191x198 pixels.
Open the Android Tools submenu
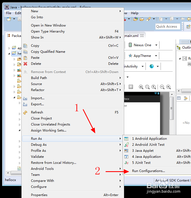coord(73,169)
